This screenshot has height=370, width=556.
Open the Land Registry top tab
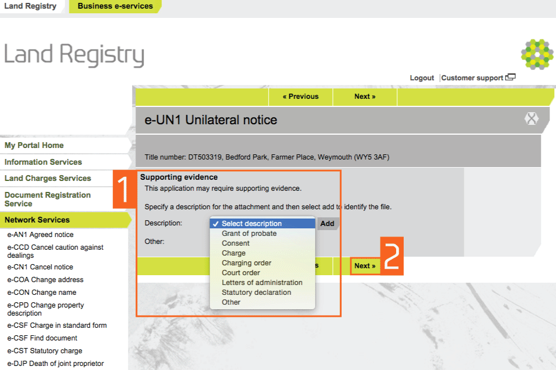coord(30,6)
